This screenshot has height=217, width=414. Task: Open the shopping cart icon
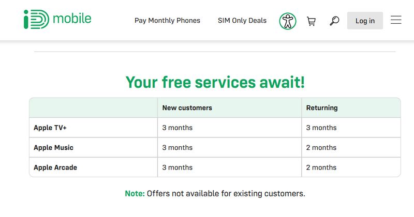pyautogui.click(x=312, y=21)
